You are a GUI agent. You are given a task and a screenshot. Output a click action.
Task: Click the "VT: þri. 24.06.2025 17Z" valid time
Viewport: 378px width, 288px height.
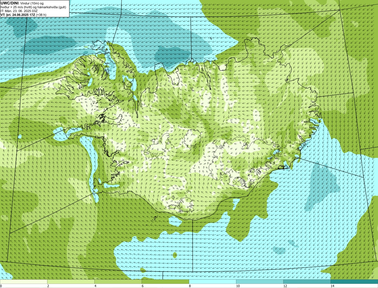click(18, 15)
